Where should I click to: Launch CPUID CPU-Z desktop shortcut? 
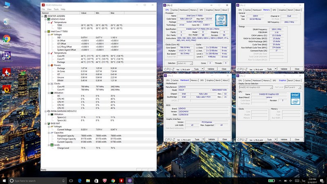coord(7,57)
